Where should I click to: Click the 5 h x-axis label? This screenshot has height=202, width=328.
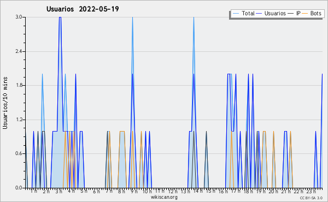coord(84,191)
